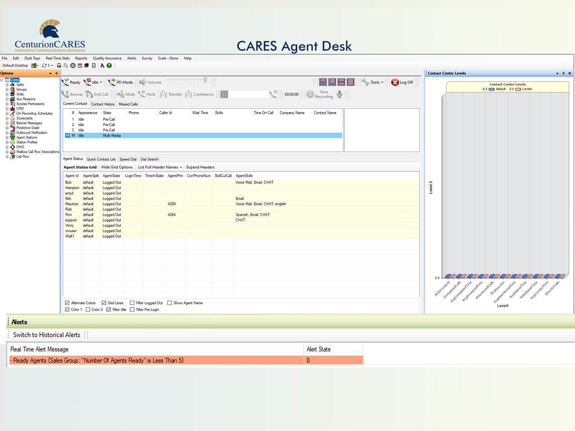Toggle the Grid Lines checkbox
This screenshot has height=431, width=575.
click(104, 303)
